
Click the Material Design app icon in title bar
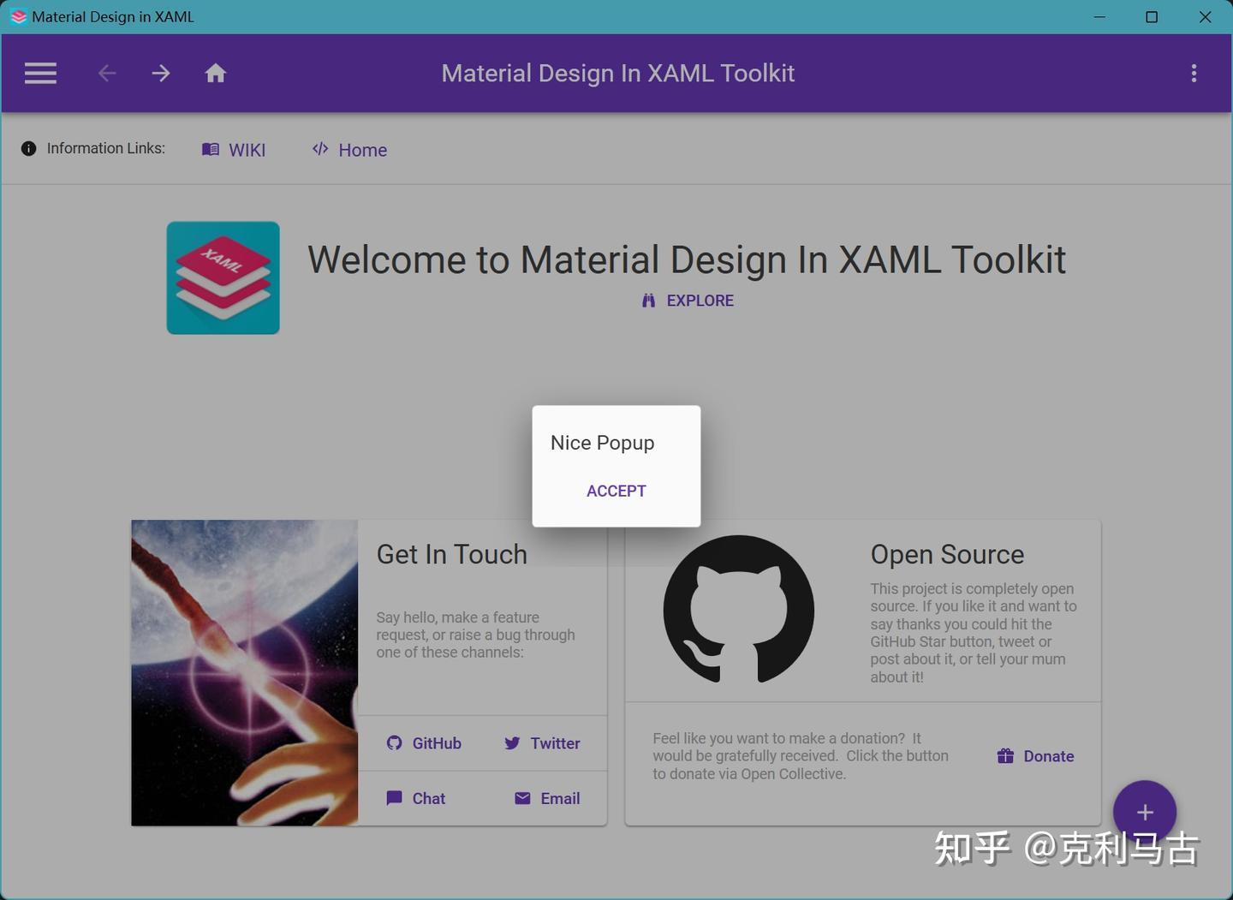pyautogui.click(x=17, y=16)
